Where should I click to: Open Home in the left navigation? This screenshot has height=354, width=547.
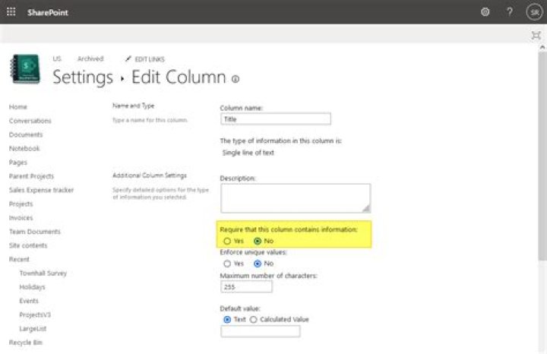[x=18, y=106]
